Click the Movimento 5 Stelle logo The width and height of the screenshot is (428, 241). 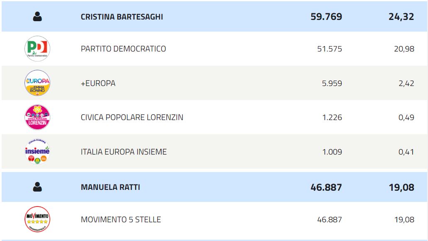(x=37, y=219)
